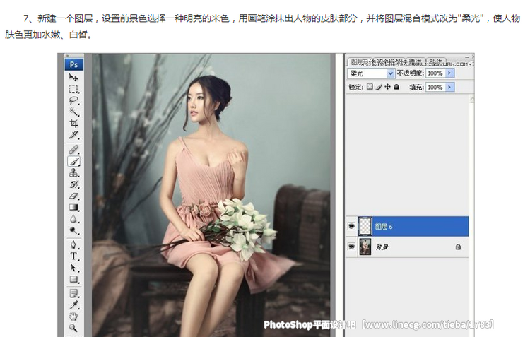Toggle lock all padlock icon
The height and width of the screenshot is (337, 530).
click(x=396, y=87)
